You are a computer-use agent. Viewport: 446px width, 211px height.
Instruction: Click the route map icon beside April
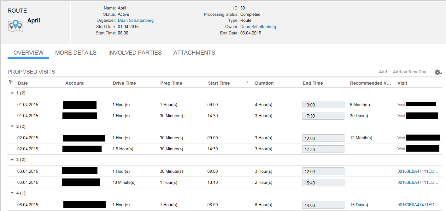[15, 25]
